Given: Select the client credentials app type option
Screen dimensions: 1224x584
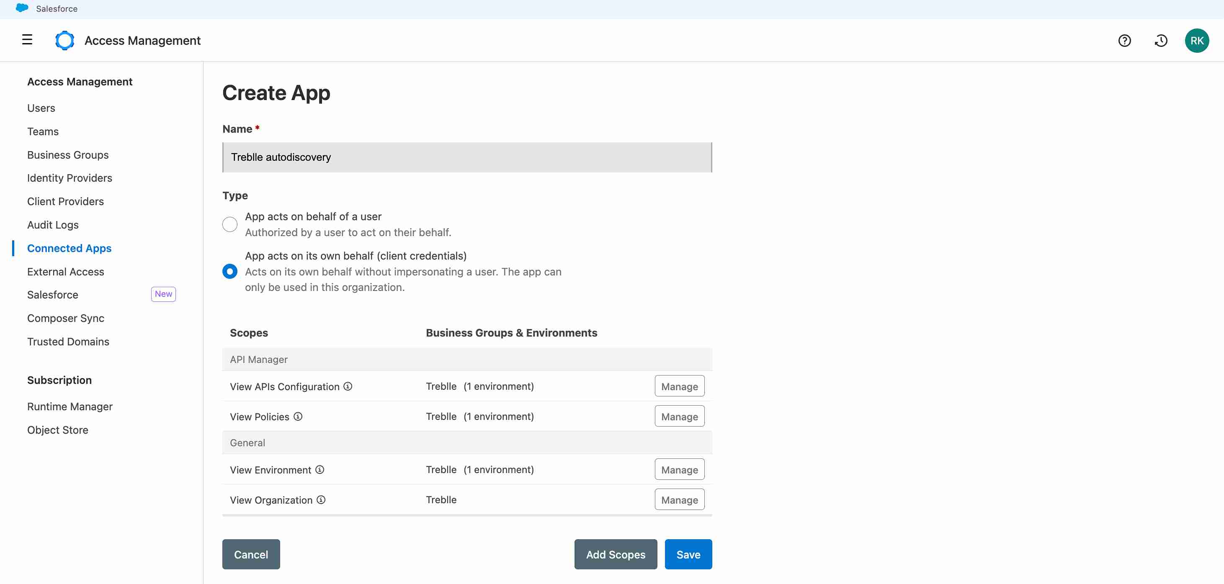Looking at the screenshot, I should point(229,271).
